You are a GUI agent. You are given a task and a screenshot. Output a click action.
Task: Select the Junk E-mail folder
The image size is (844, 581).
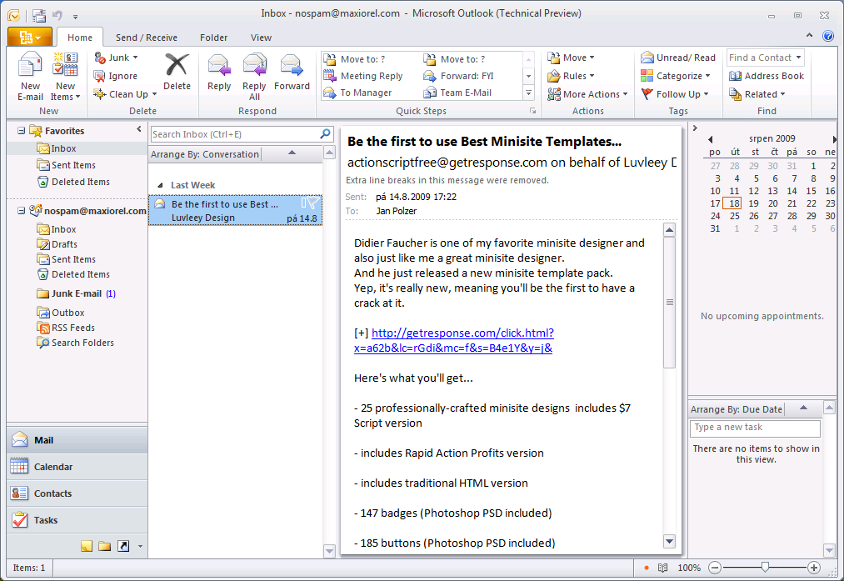tap(76, 293)
